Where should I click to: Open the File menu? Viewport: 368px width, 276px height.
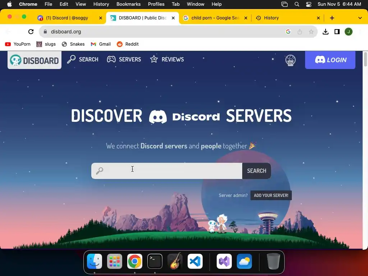pyautogui.click(x=49, y=4)
